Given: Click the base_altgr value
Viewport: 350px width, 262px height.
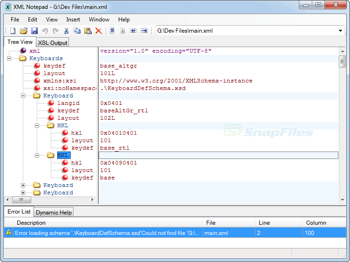Looking at the screenshot, I should [x=118, y=66].
